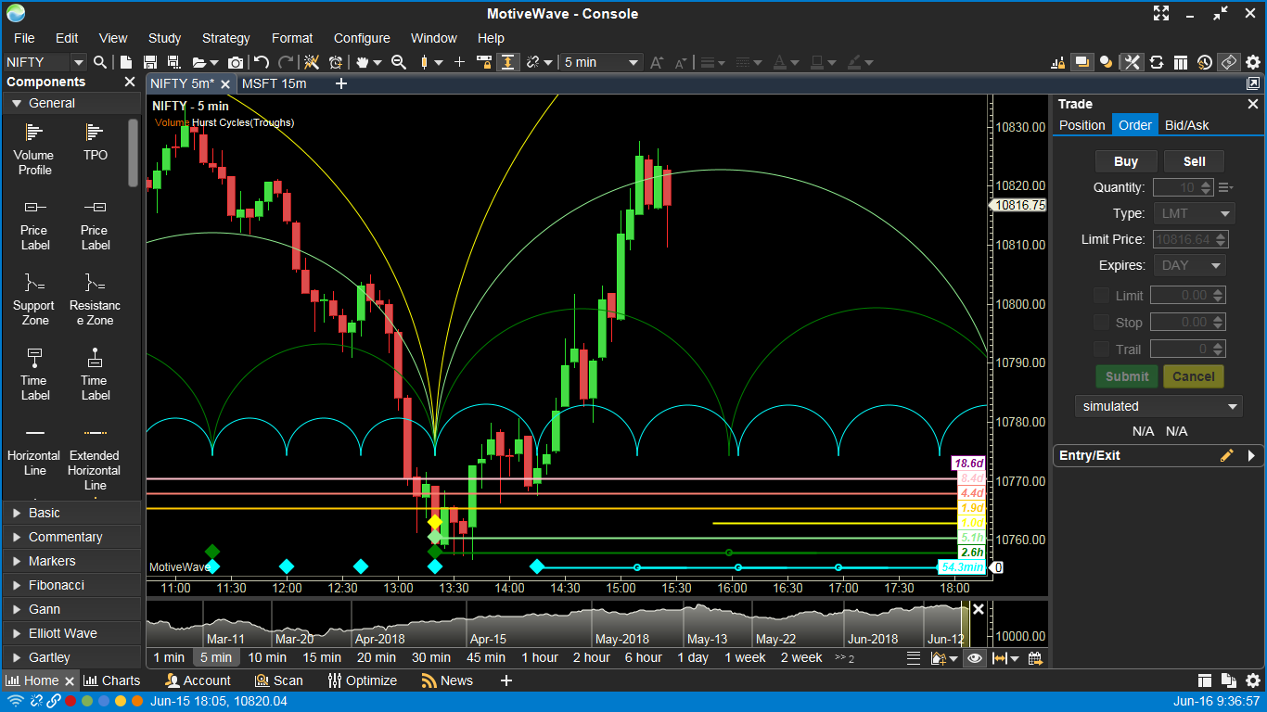Click the symbol search magnifier icon
1267x712 pixels.
[100, 62]
